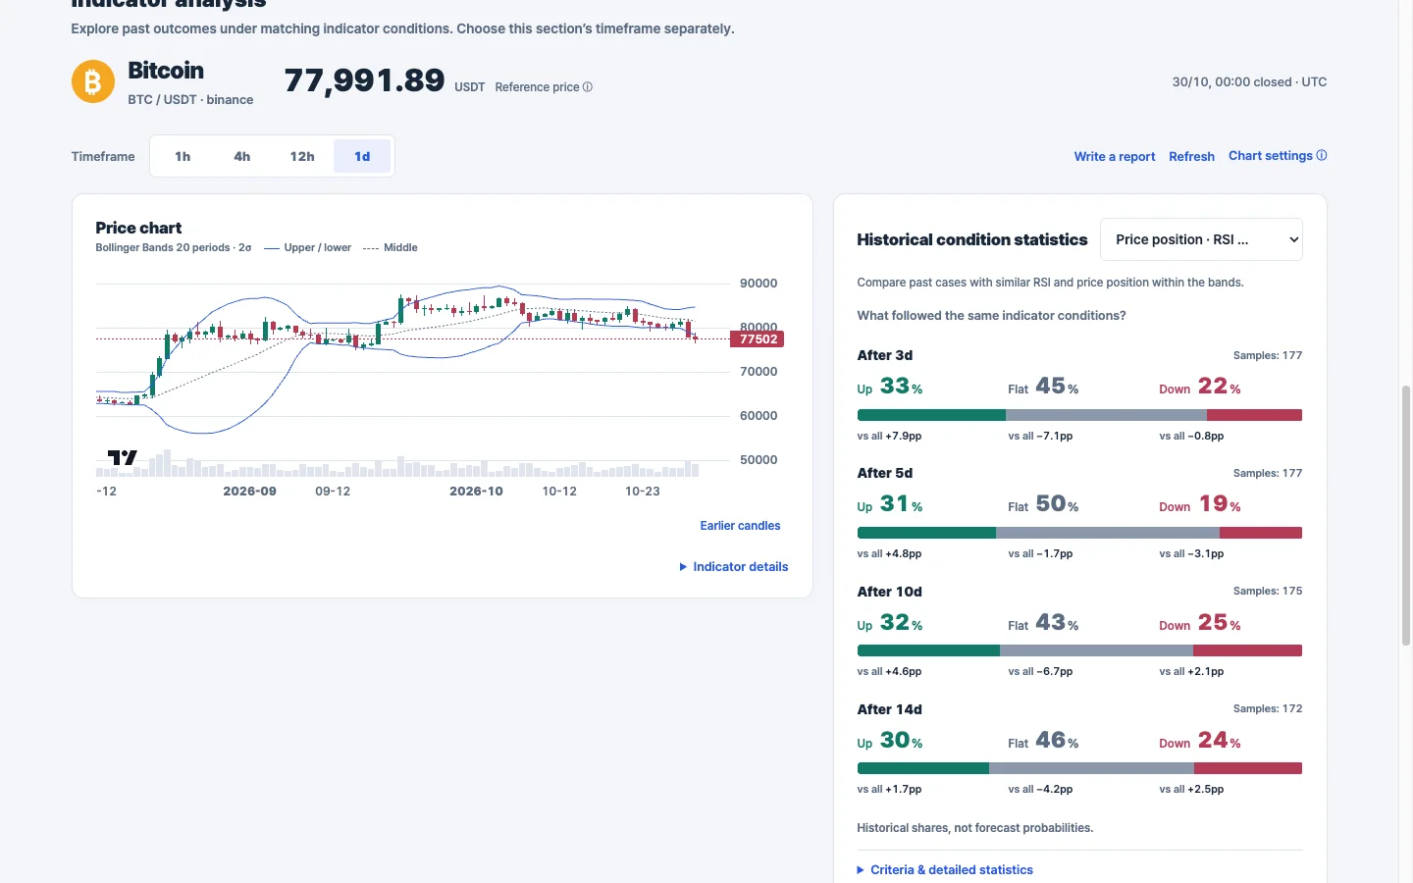
Task: Select the 1d timeframe
Action: 362,156
